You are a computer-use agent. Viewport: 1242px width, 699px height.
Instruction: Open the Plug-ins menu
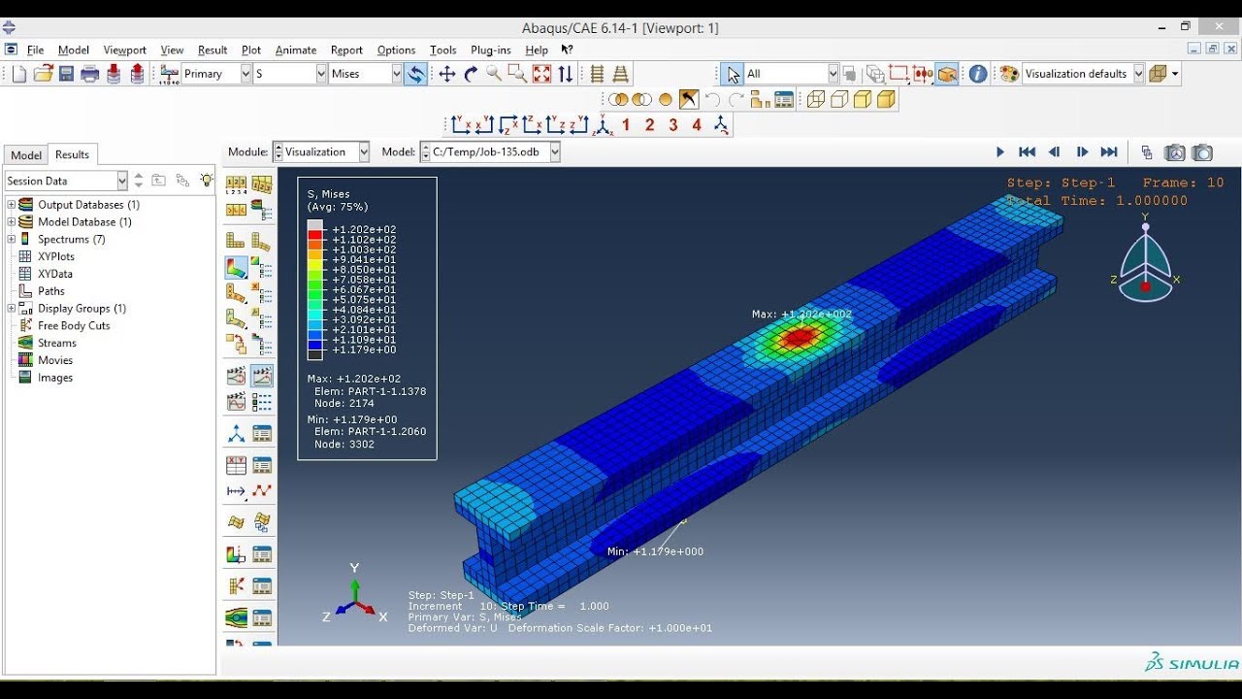tap(490, 50)
